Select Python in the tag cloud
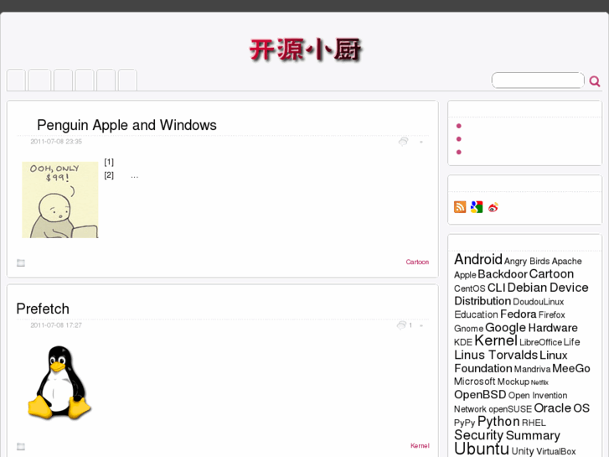 [498, 422]
